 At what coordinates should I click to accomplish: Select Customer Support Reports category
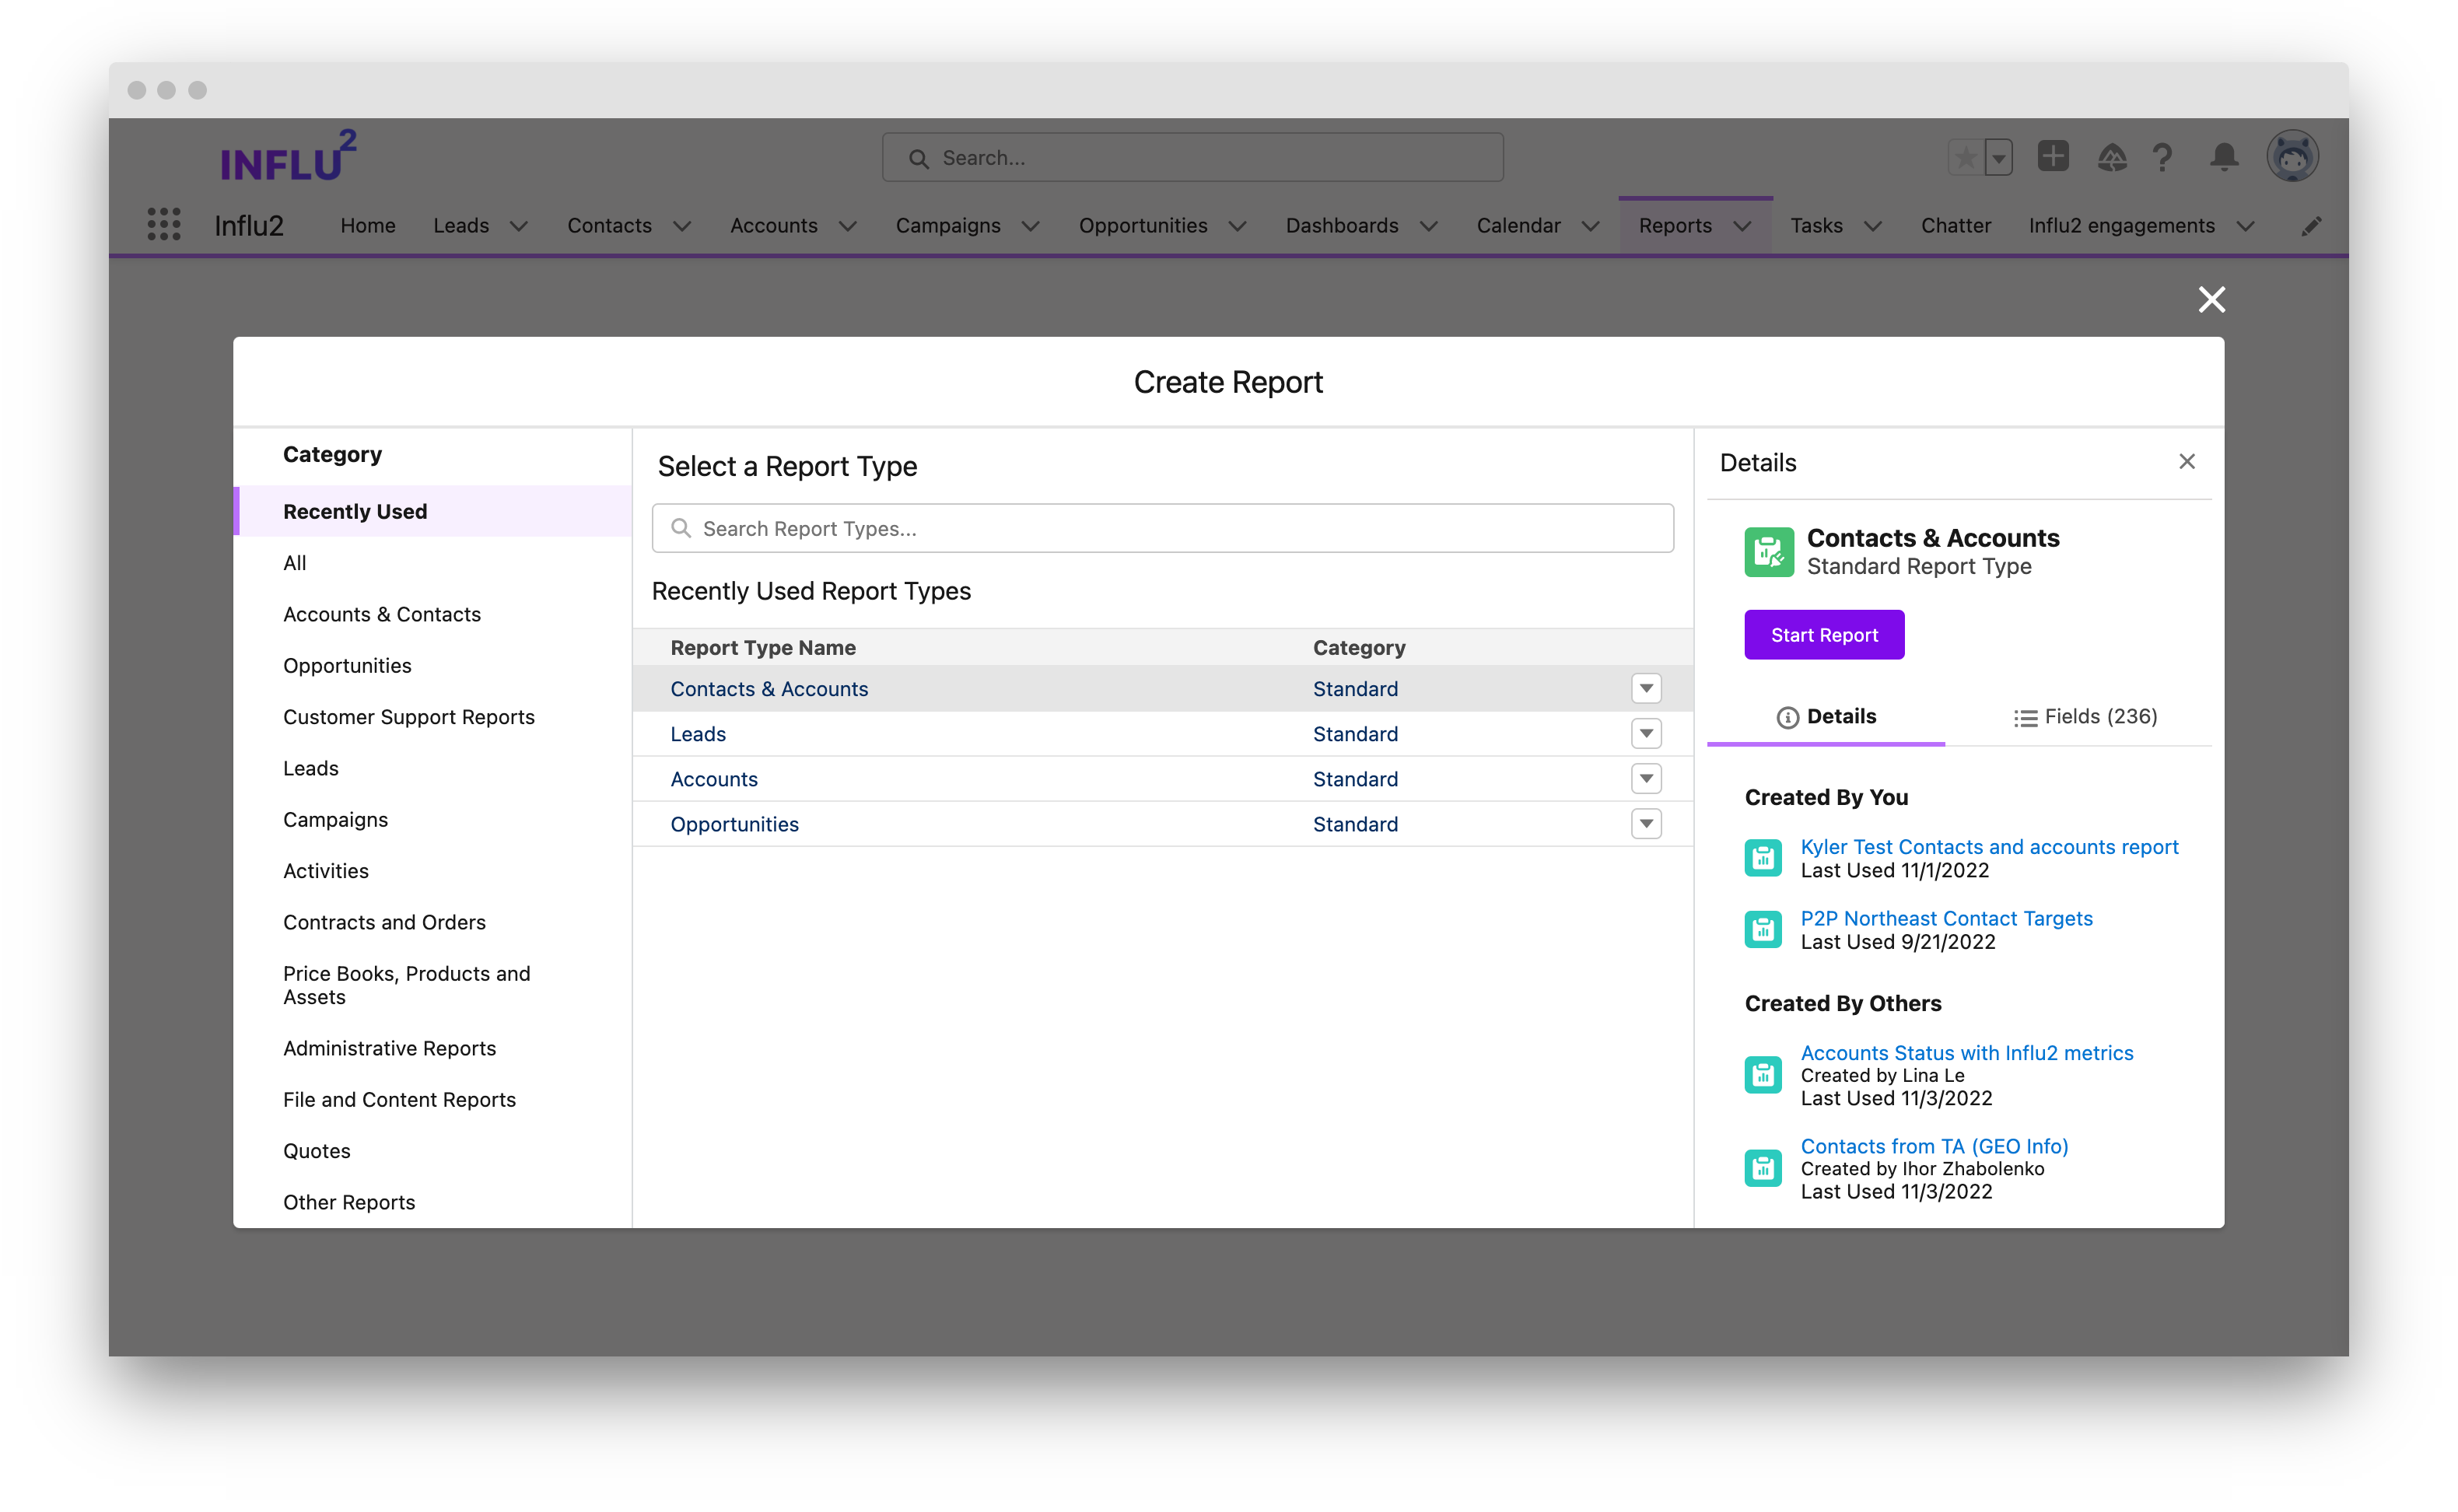408,717
